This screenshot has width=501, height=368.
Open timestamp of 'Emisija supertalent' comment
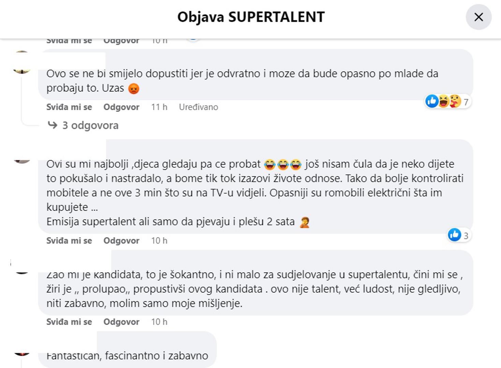pyautogui.click(x=159, y=241)
